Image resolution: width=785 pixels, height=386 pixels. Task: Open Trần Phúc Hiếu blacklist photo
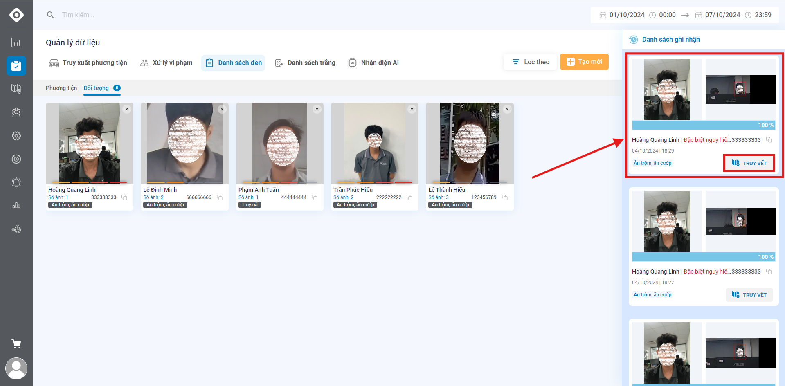coord(375,144)
